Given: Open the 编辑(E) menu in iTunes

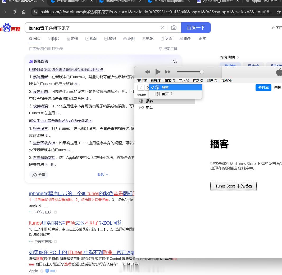Looking at the screenshot, I should coord(156,80).
